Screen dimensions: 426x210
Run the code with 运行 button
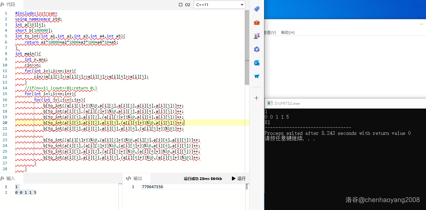coord(239,179)
